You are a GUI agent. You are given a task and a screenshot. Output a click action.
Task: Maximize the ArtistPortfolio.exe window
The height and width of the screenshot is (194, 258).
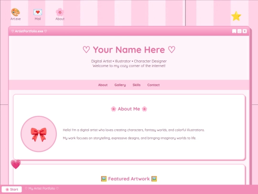click(x=239, y=31)
